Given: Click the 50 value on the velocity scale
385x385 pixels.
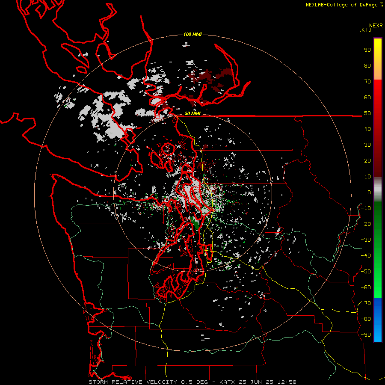Looking at the screenshot, I should [x=367, y=113].
